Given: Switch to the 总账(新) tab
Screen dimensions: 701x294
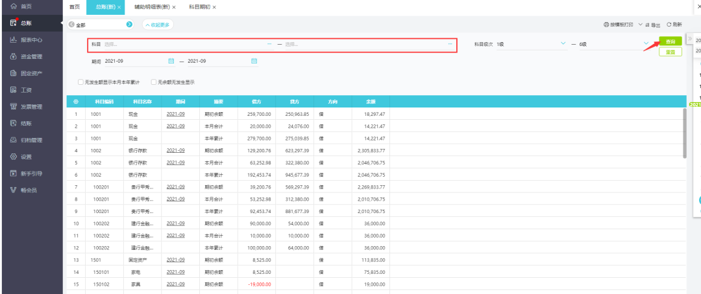Looking at the screenshot, I should (x=106, y=7).
